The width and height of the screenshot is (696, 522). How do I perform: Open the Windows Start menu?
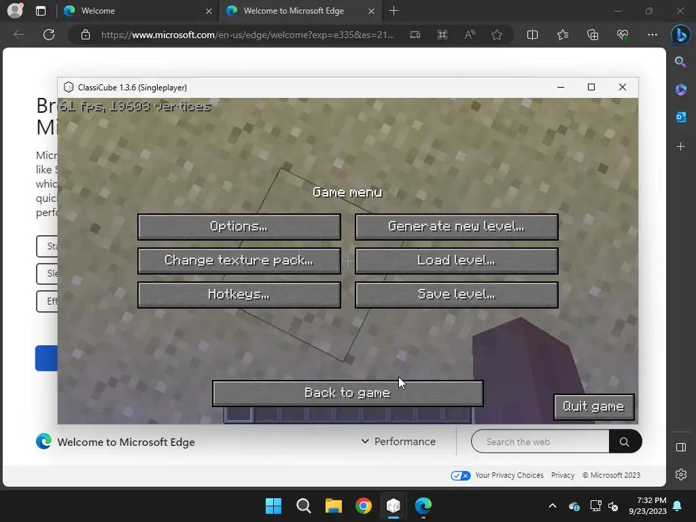[x=273, y=506]
